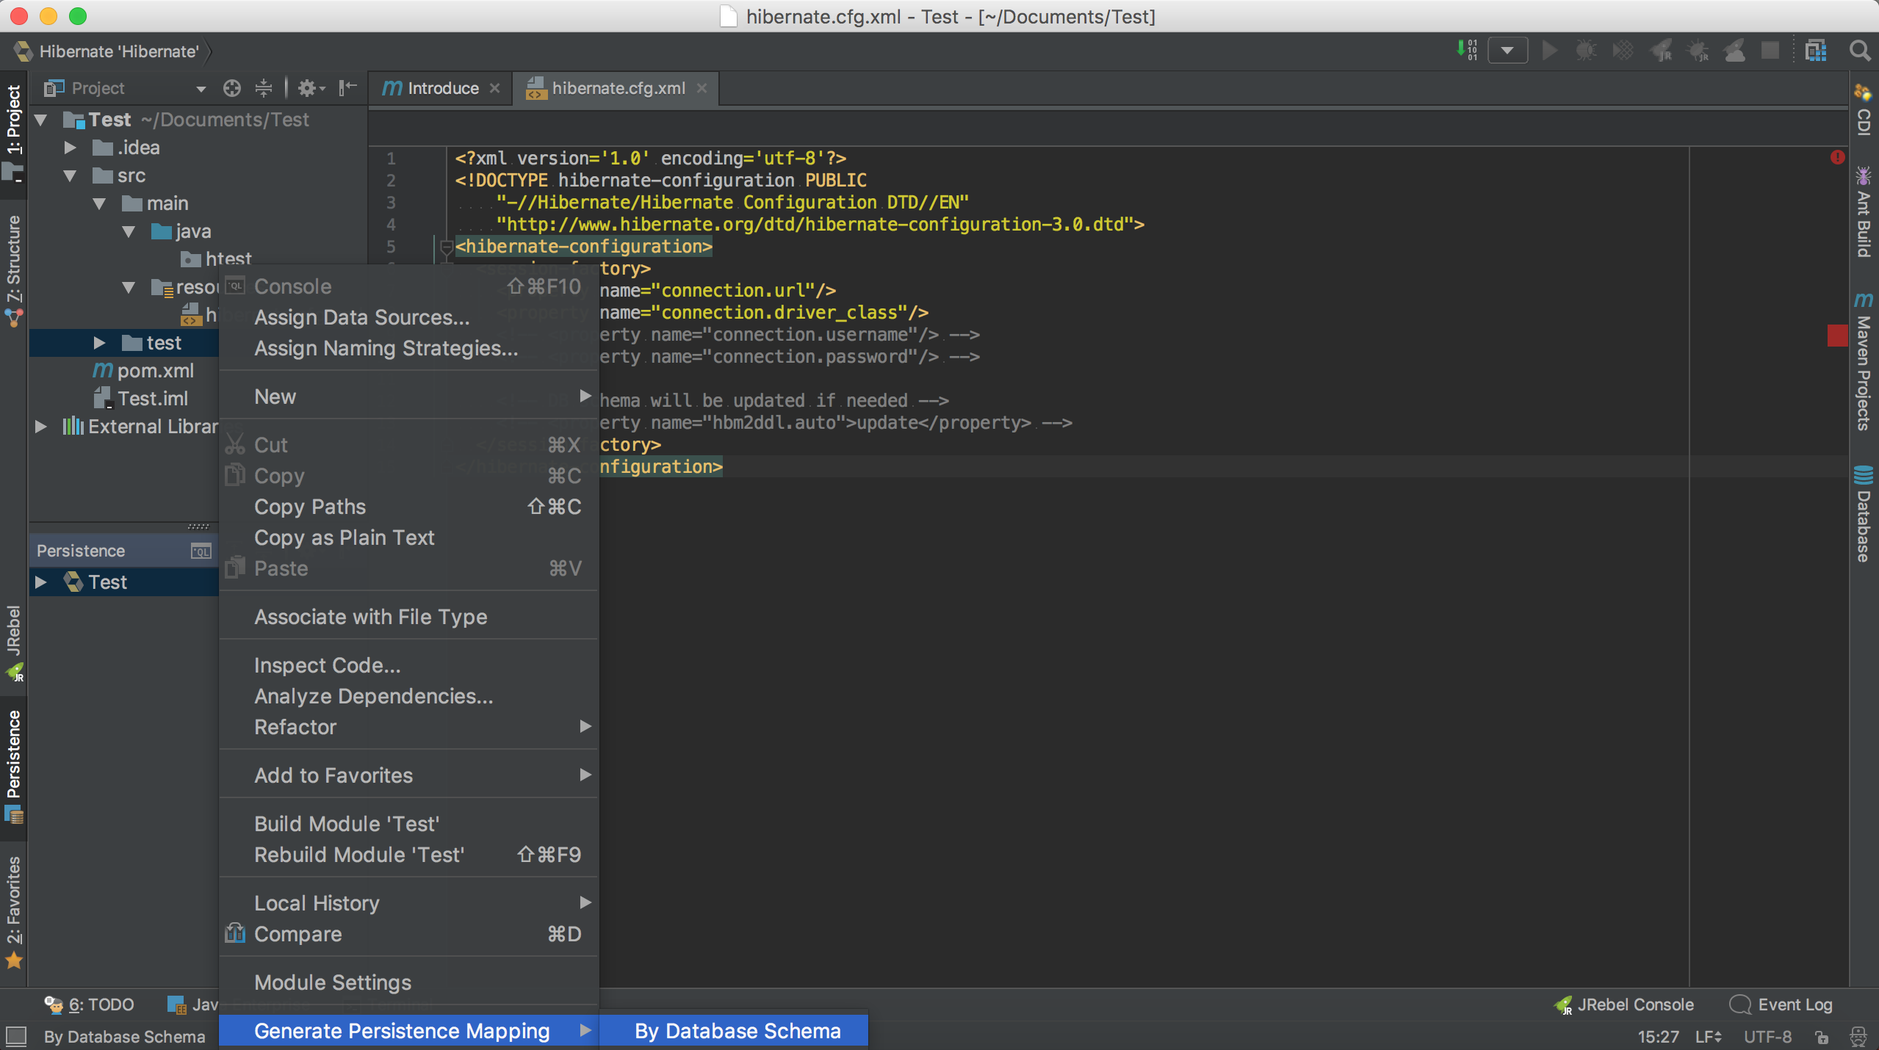Screen dimensions: 1879x1050
Task: Open the Maven Projects tool window
Action: (1863, 361)
